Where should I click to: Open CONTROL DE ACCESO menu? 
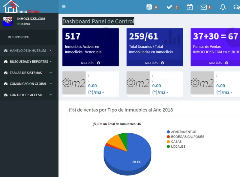tap(28, 95)
